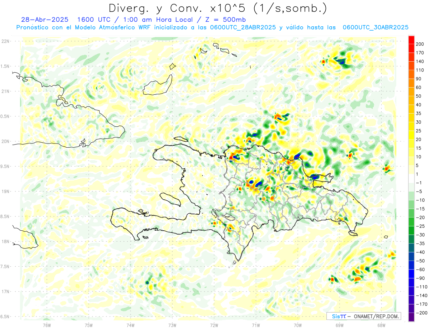
Task: Click the '-15' colorbar value
Action: (x=420, y=209)
